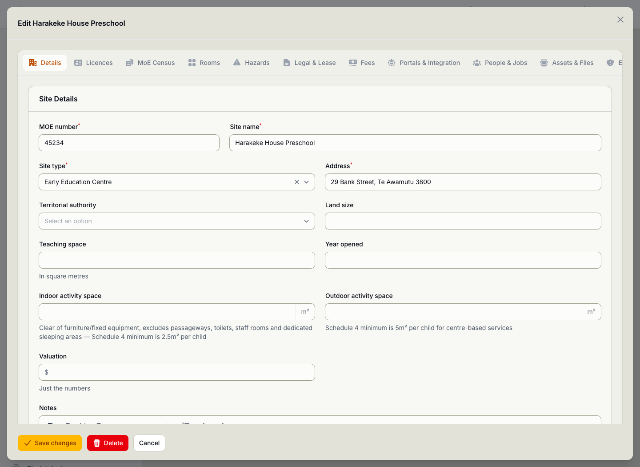The image size is (640, 467).
Task: Click the Indoor activity space field
Action: [x=168, y=312]
